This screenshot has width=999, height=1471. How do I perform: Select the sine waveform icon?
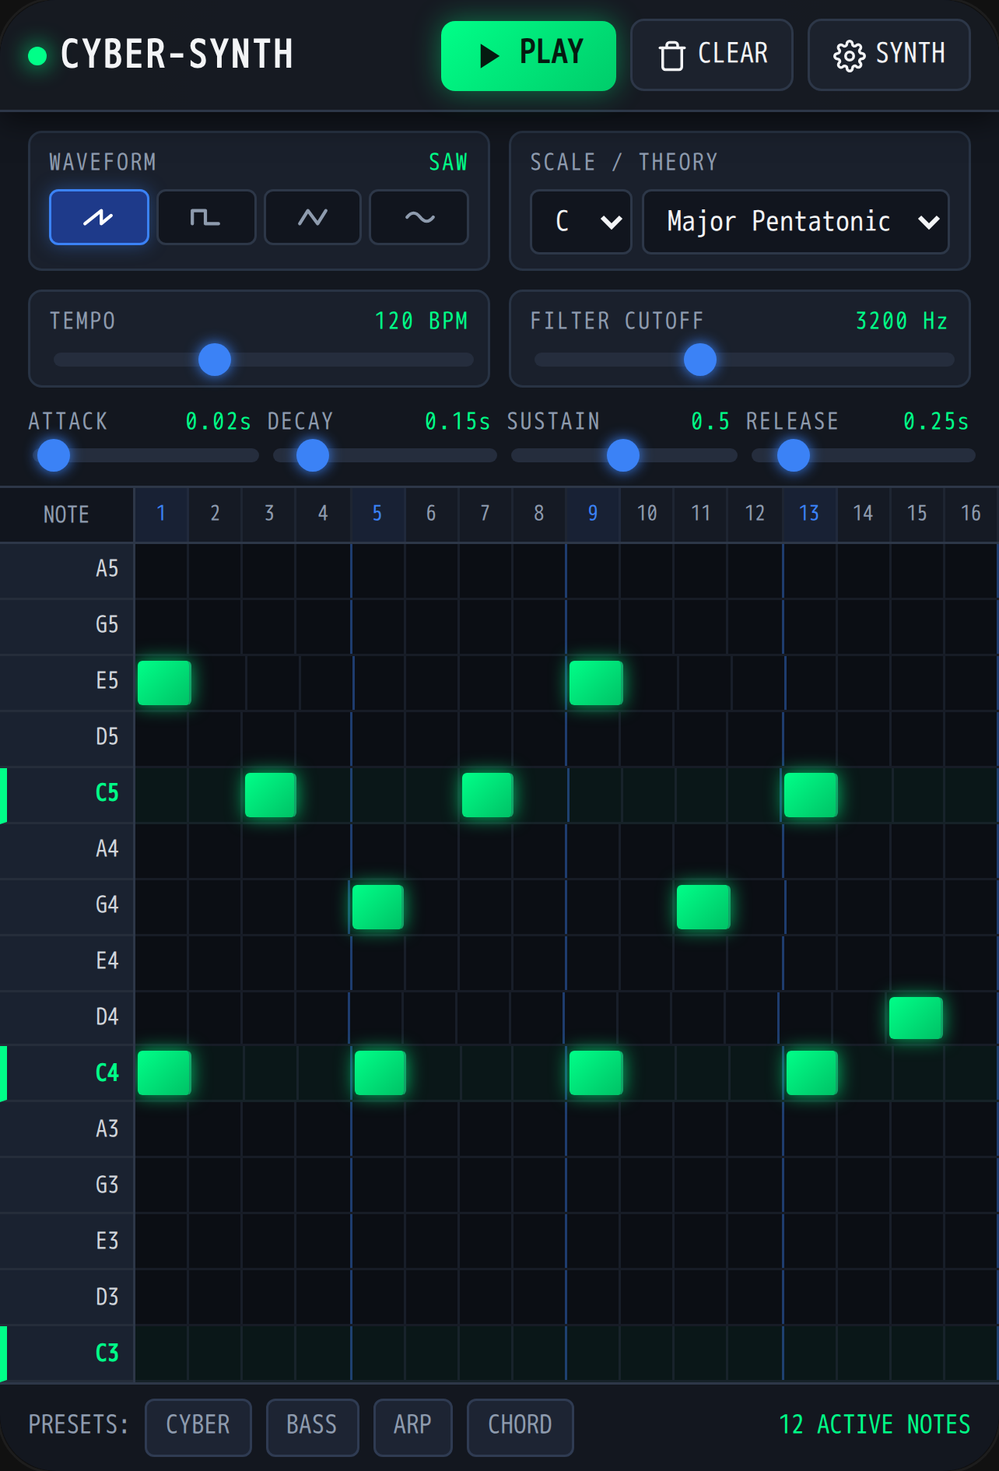419,217
